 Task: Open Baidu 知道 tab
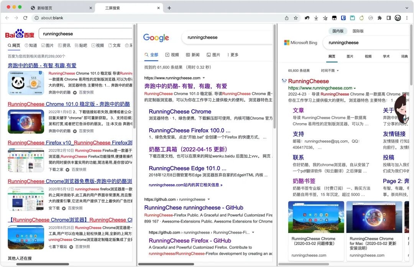pos(31,46)
